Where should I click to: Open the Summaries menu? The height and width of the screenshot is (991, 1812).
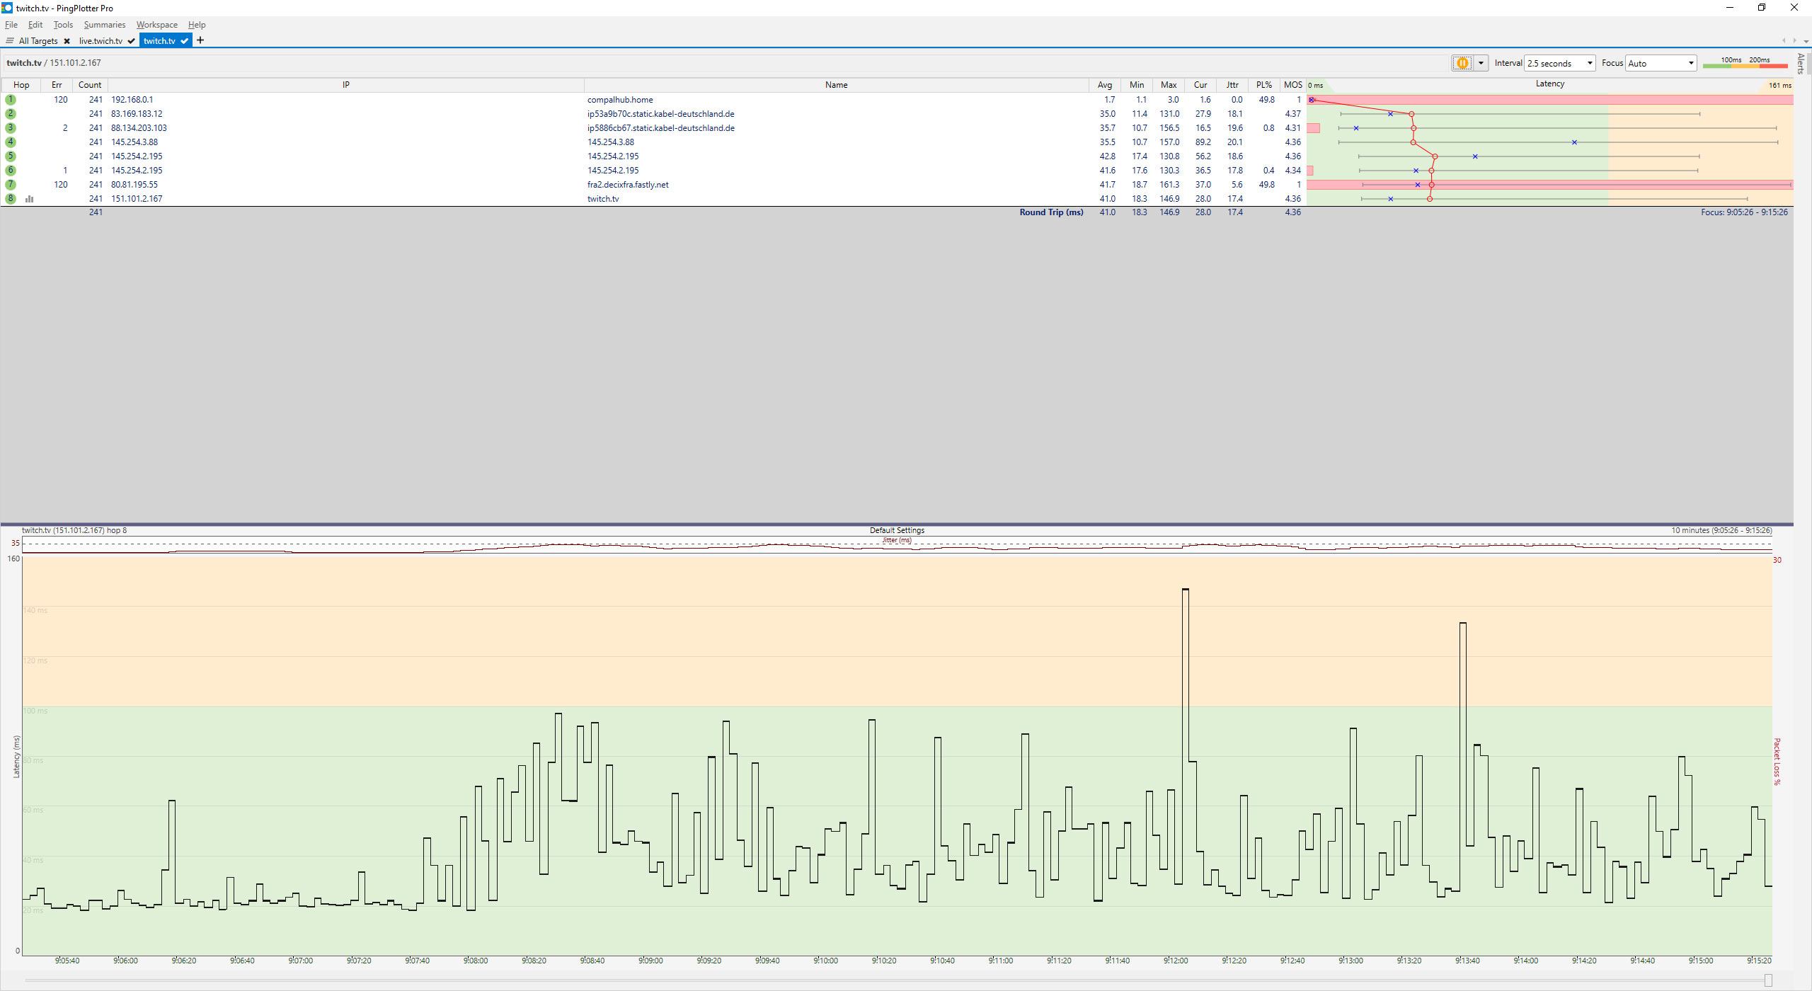104,25
